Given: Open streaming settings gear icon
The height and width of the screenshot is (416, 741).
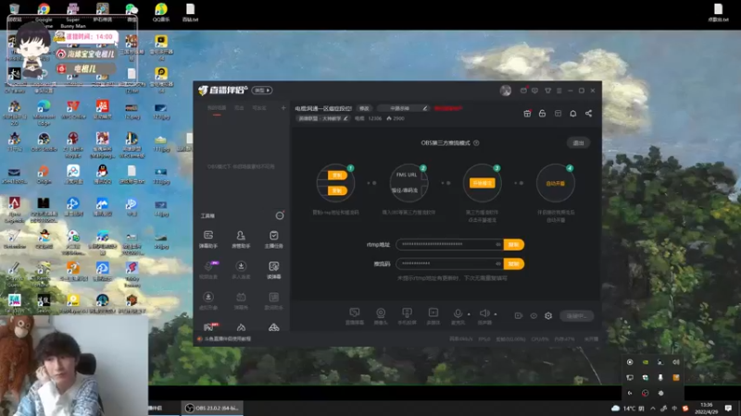Looking at the screenshot, I should 548,315.
